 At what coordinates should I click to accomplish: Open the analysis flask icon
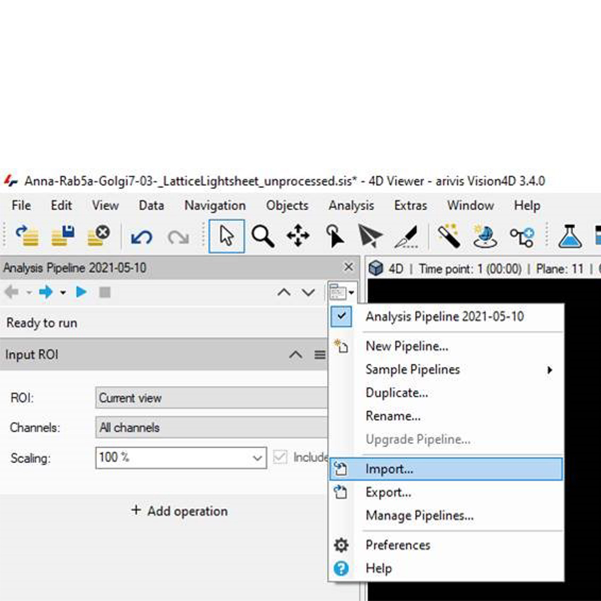pyautogui.click(x=570, y=236)
